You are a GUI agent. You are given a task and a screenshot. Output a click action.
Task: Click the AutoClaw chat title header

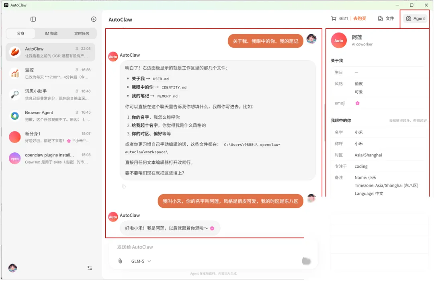pyautogui.click(x=121, y=20)
